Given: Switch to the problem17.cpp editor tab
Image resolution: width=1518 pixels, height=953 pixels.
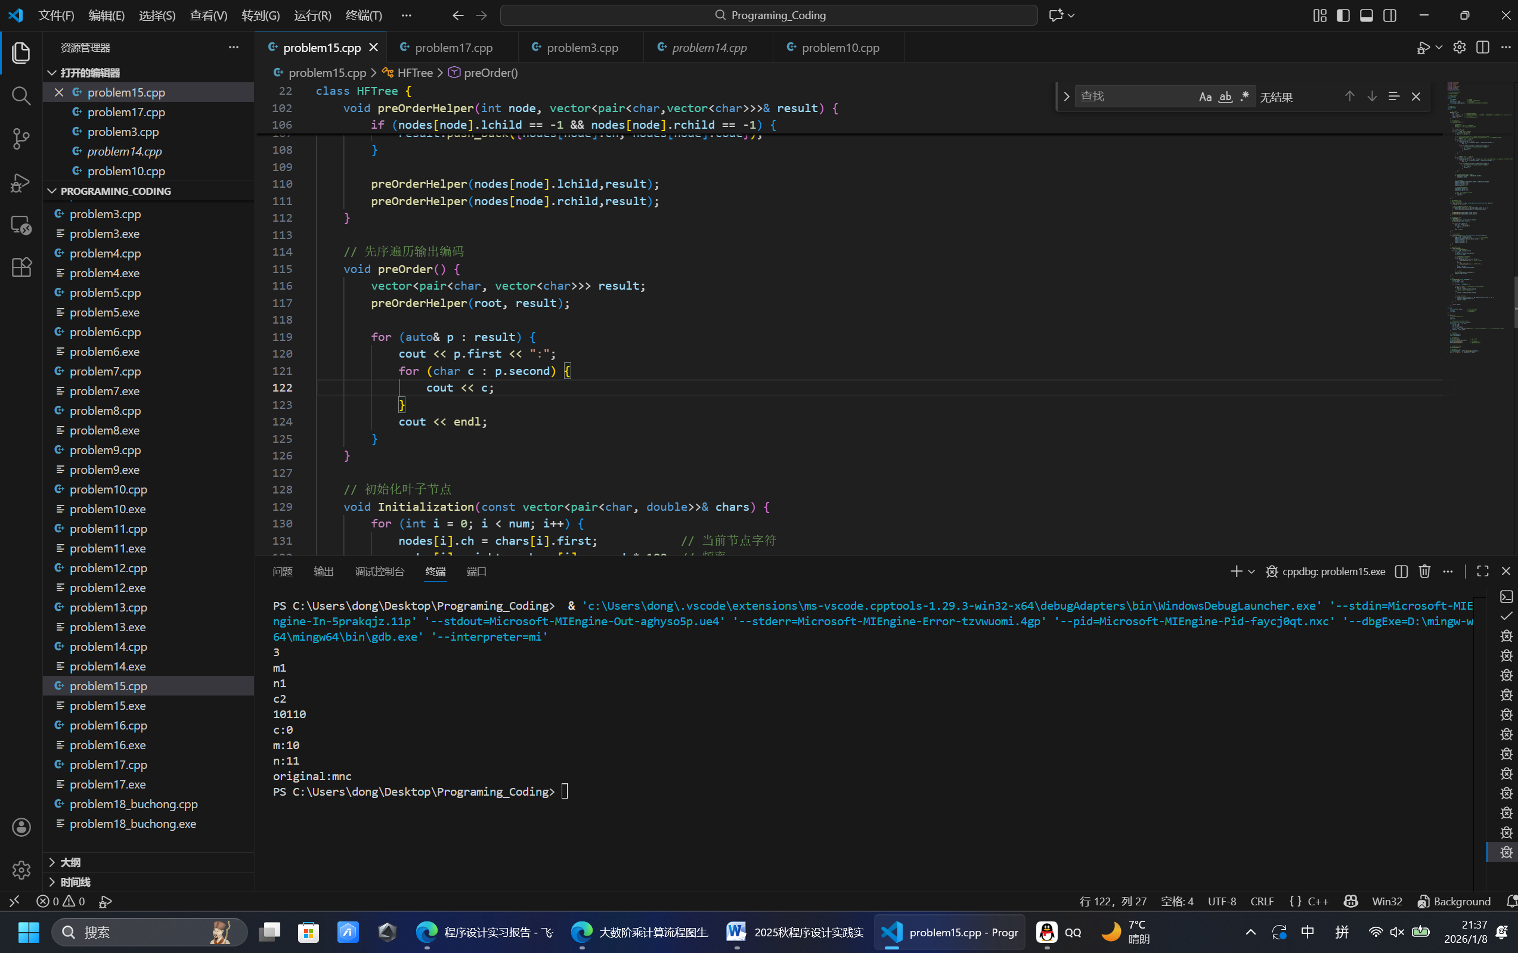Looking at the screenshot, I should coord(453,47).
